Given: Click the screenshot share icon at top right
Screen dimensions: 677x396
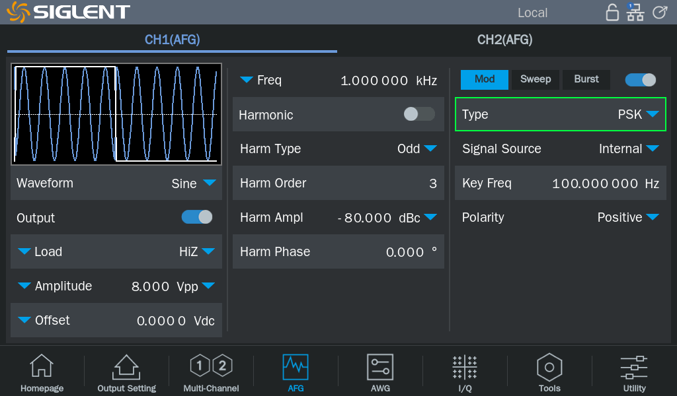Looking at the screenshot, I should pos(660,12).
